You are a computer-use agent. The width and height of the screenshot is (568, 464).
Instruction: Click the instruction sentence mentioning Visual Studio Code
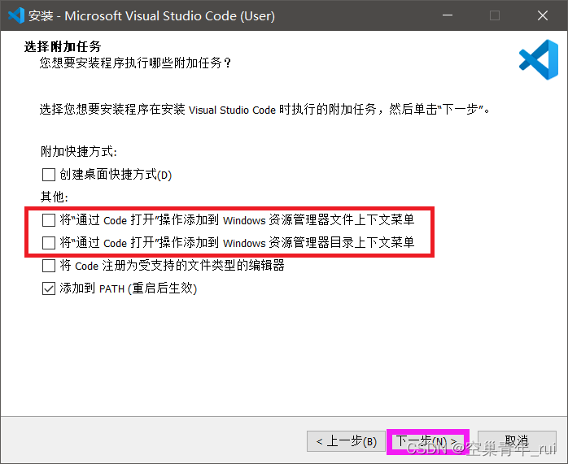(264, 109)
